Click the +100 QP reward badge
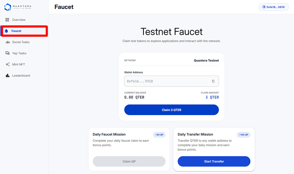Viewport: 294px width, 174px height. (243, 135)
